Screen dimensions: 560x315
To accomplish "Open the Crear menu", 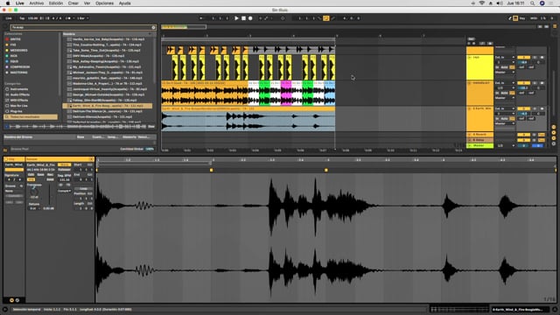I will (73, 3).
